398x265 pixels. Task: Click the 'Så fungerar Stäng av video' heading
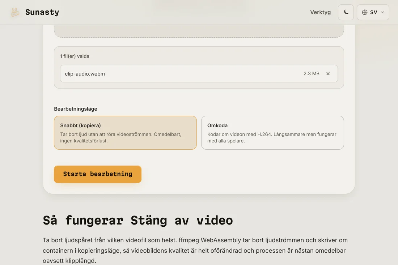(138, 220)
